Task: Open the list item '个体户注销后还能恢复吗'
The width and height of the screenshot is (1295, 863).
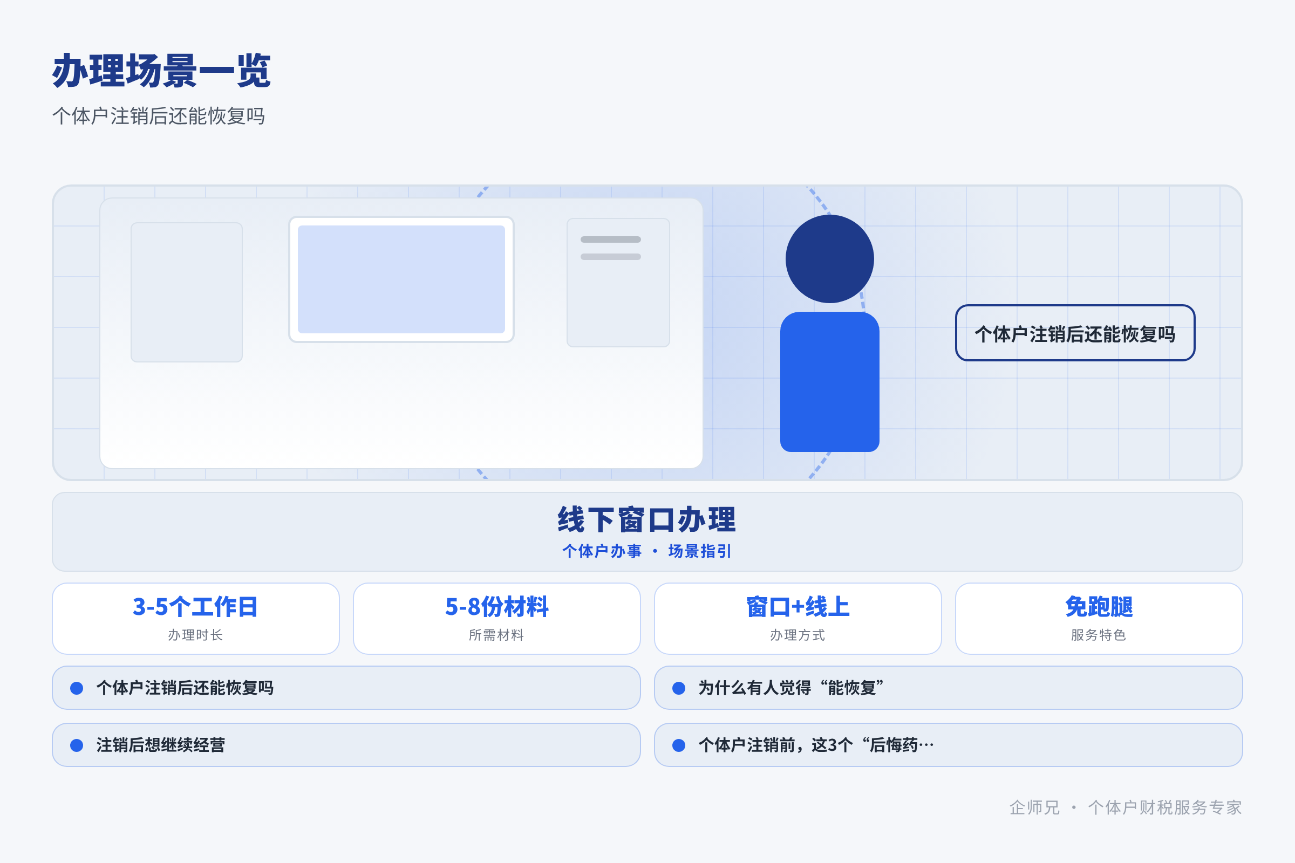Action: [346, 688]
